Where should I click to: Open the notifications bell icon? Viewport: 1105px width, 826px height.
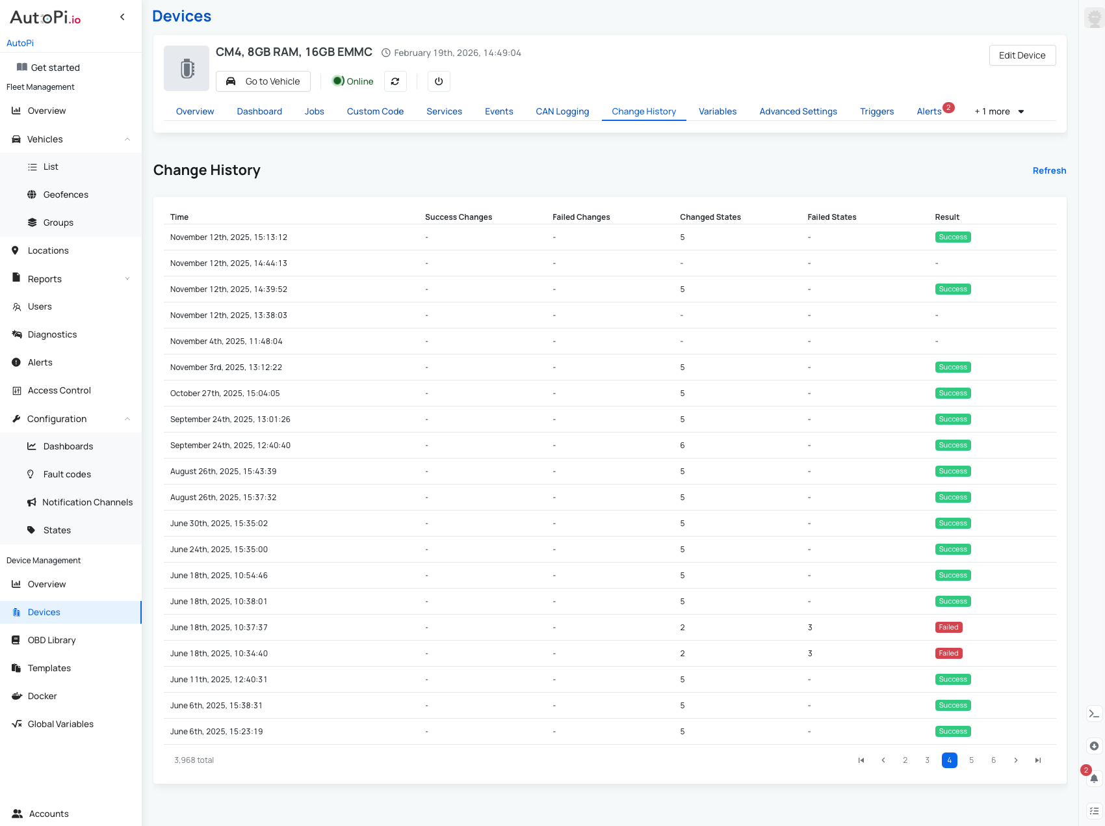[1094, 779]
